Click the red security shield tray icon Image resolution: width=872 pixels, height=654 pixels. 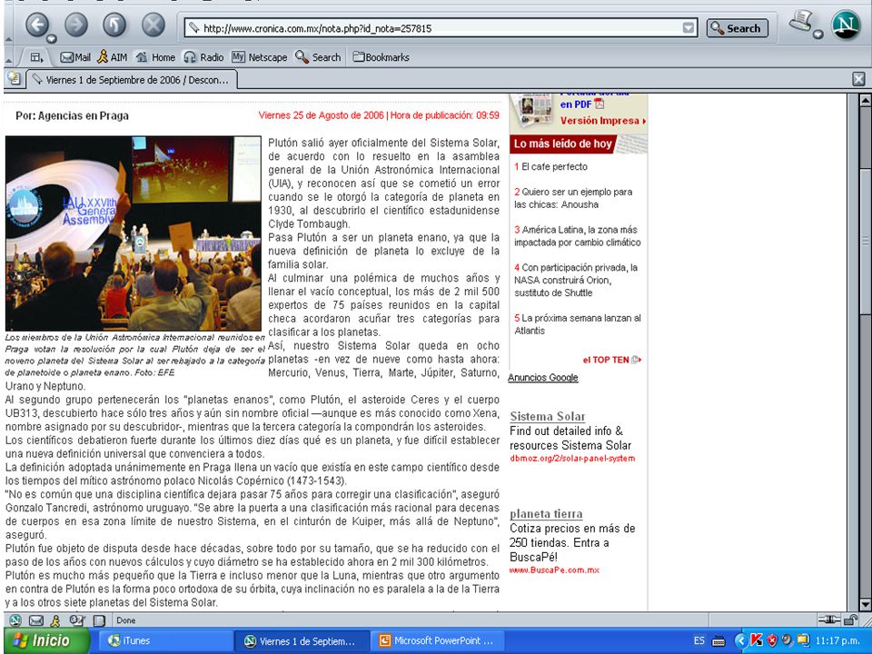(x=772, y=640)
